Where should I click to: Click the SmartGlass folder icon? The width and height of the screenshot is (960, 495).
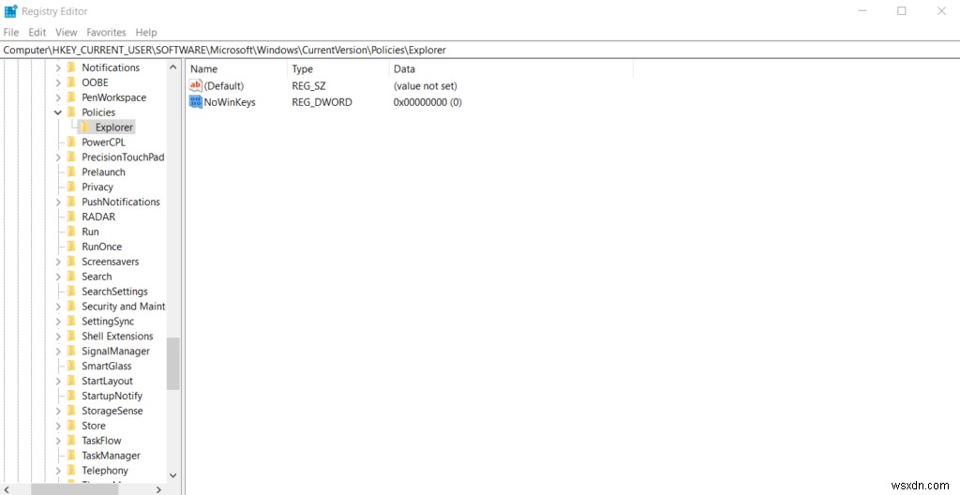71,366
